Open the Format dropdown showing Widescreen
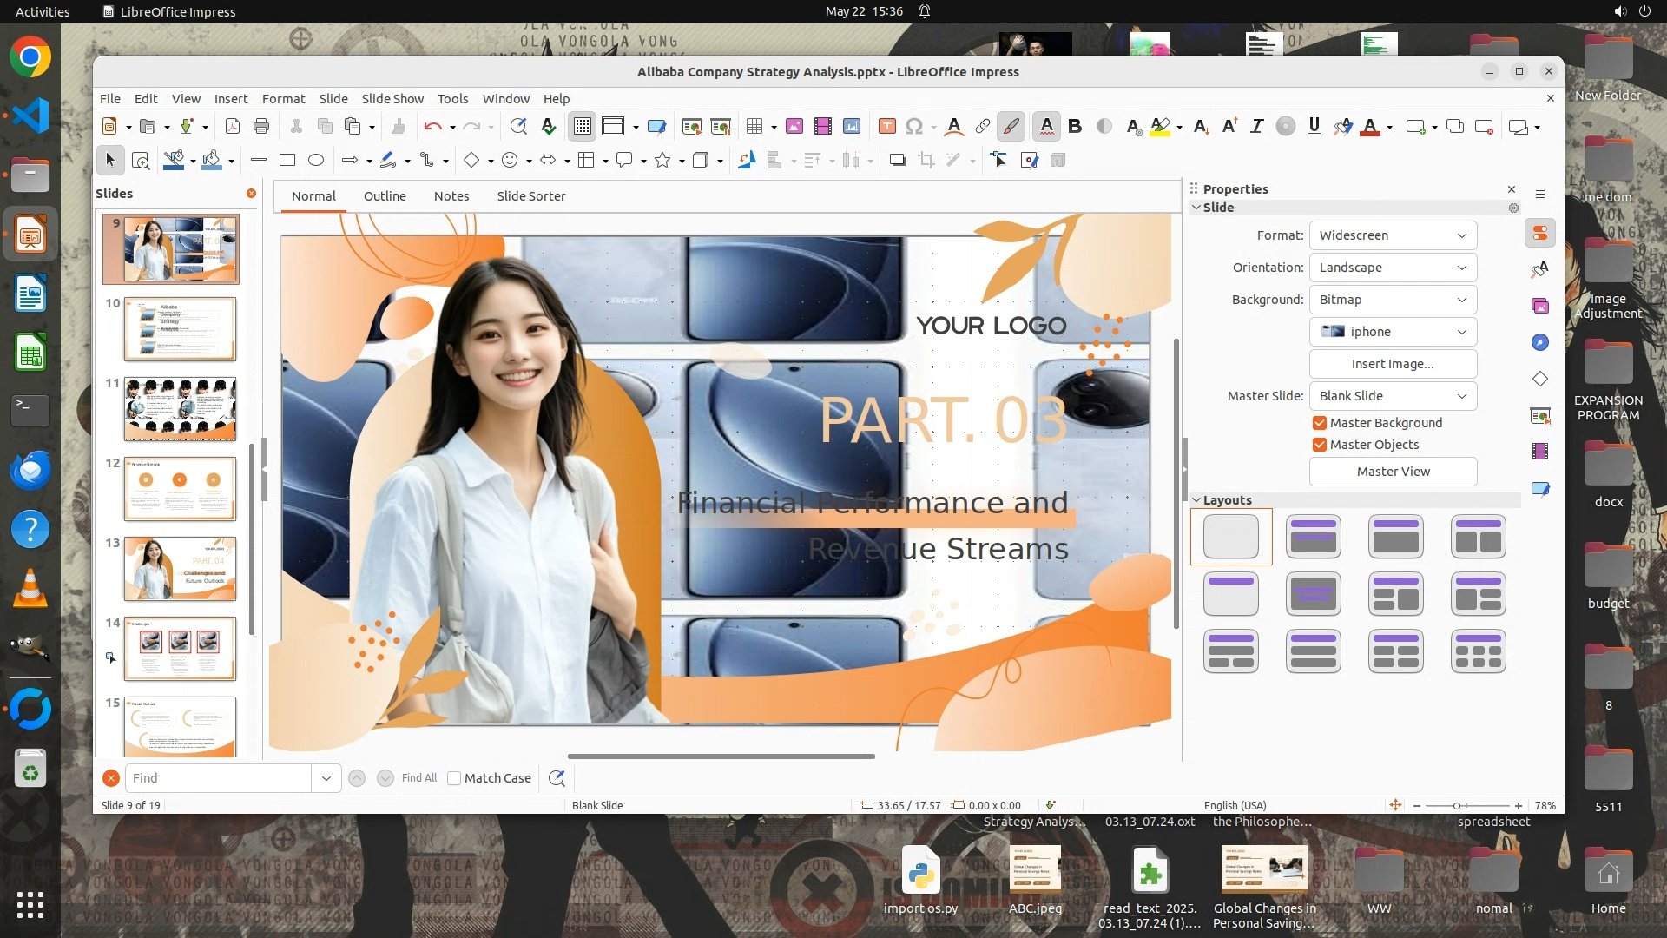Screen dimensions: 1667x938 1393,235
